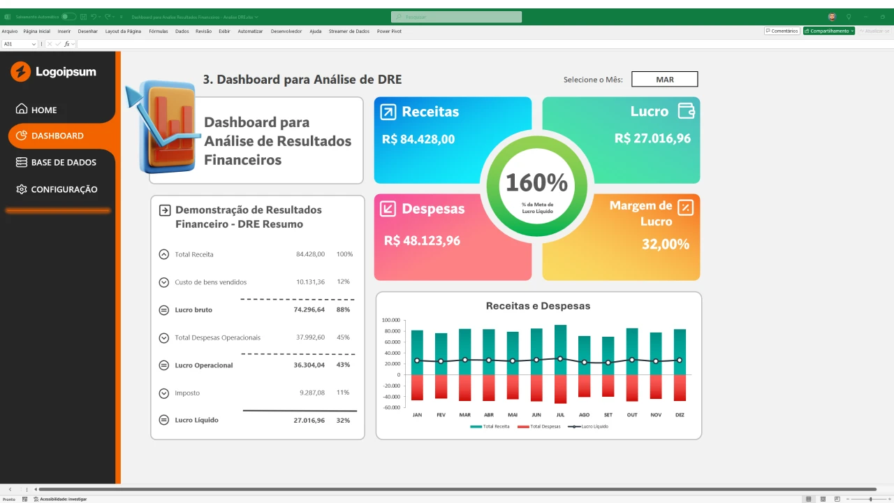This screenshot has width=894, height=503.
Task: Open the Comentários button
Action: 782,31
